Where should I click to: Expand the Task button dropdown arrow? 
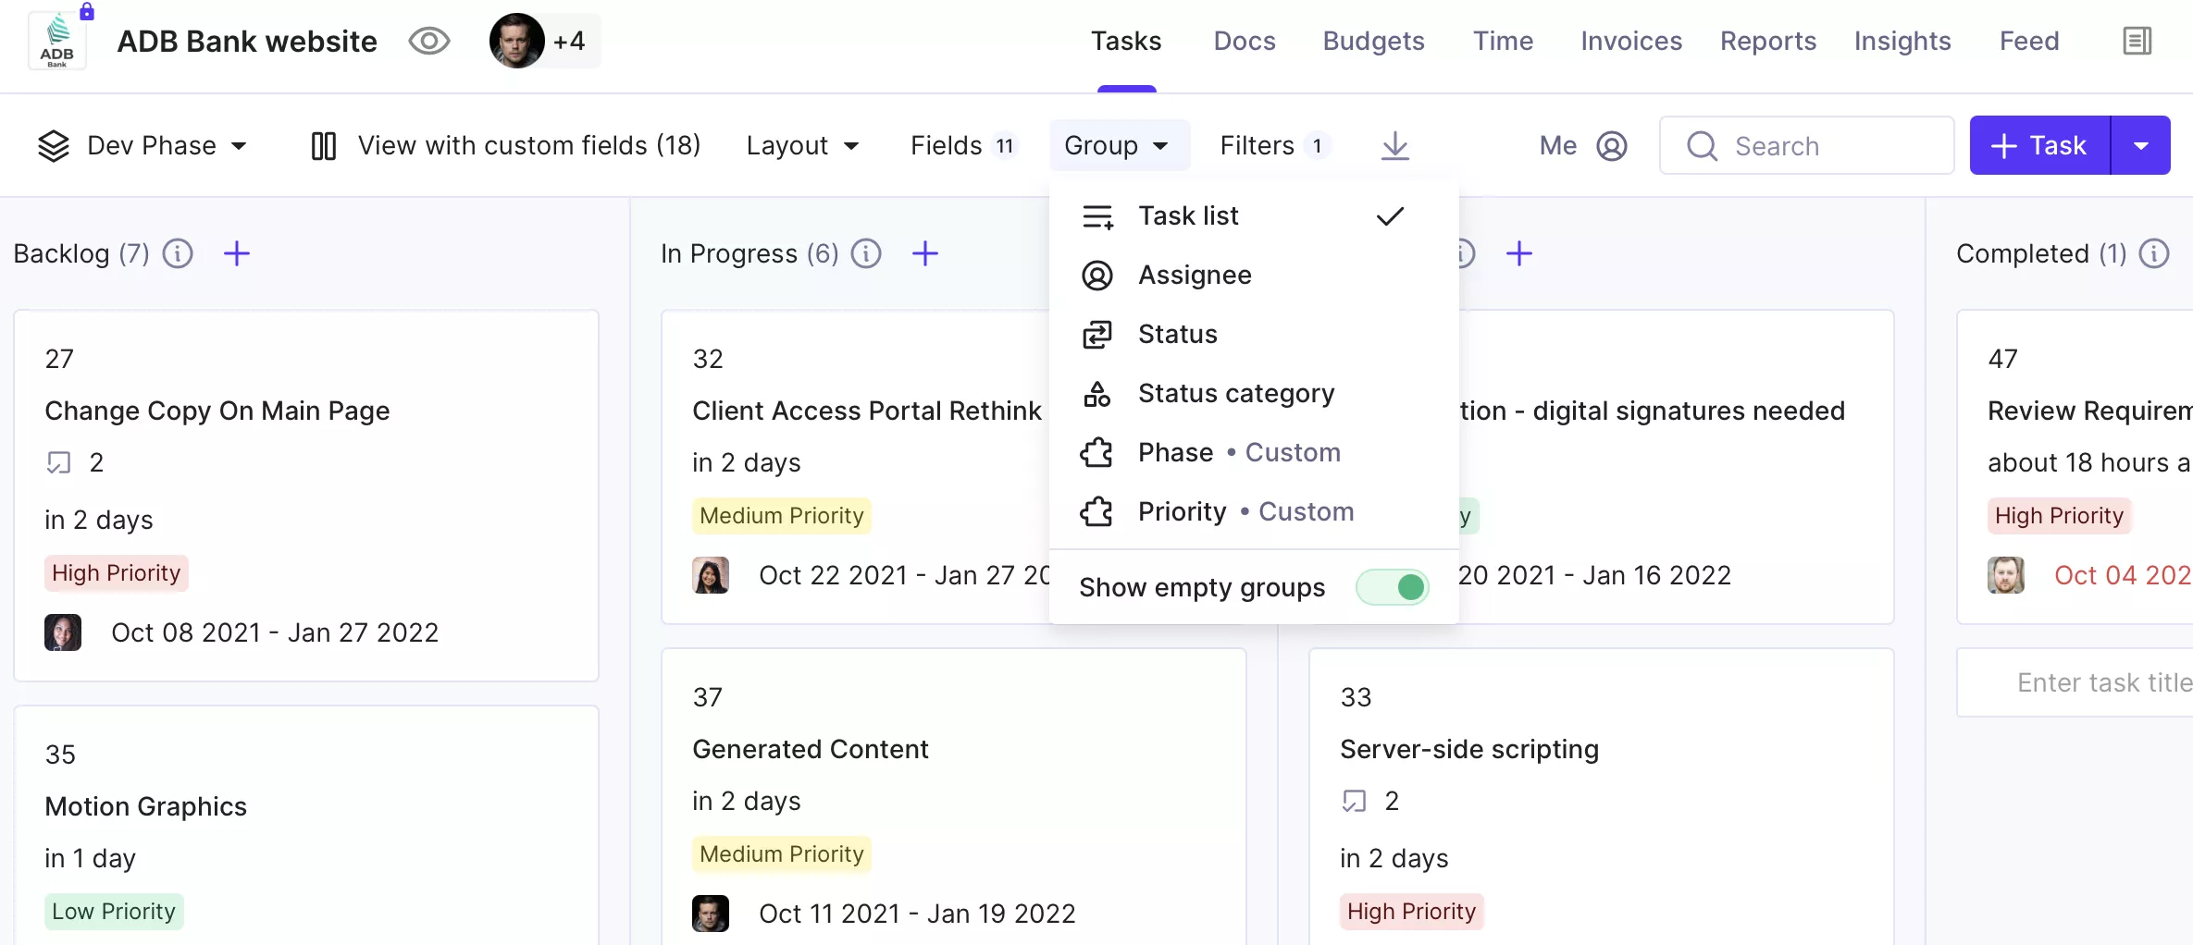tap(2140, 145)
